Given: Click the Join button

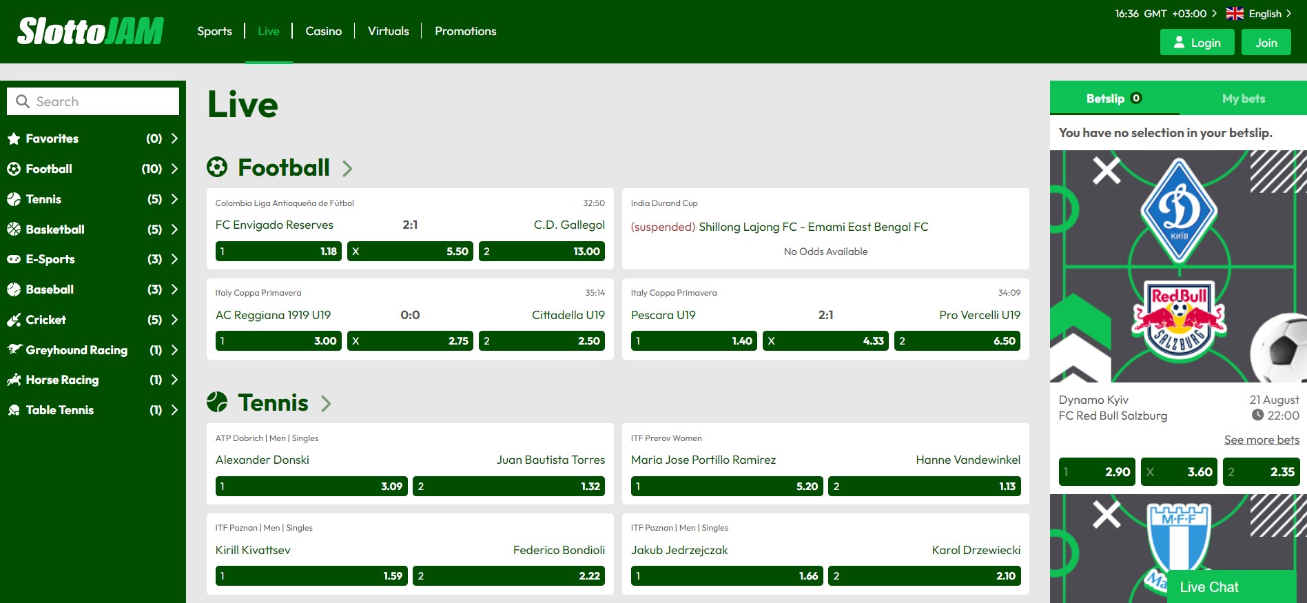Looking at the screenshot, I should pos(1266,42).
